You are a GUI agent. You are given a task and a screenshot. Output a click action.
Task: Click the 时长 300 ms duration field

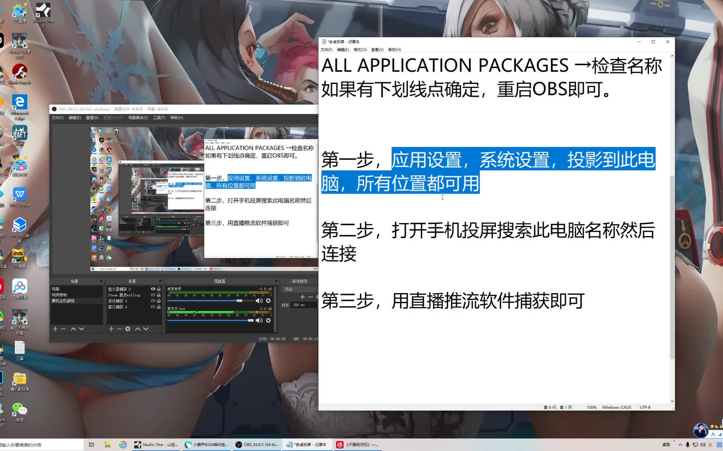point(304,305)
